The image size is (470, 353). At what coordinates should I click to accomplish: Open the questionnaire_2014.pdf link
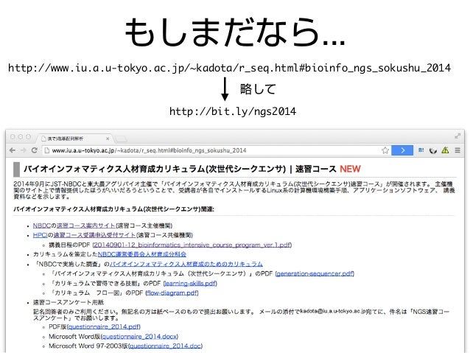(104, 326)
